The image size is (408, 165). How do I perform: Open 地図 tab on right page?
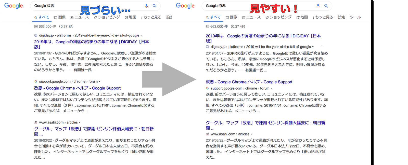[x=302, y=17]
